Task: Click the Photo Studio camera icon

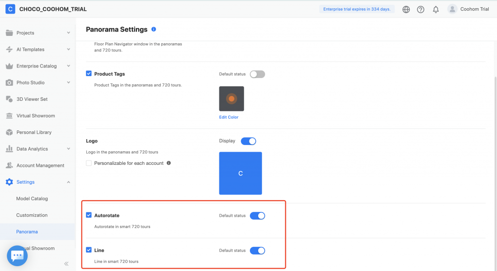Action: (9, 82)
